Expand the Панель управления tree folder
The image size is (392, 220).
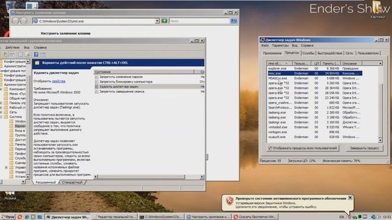[1, 103]
